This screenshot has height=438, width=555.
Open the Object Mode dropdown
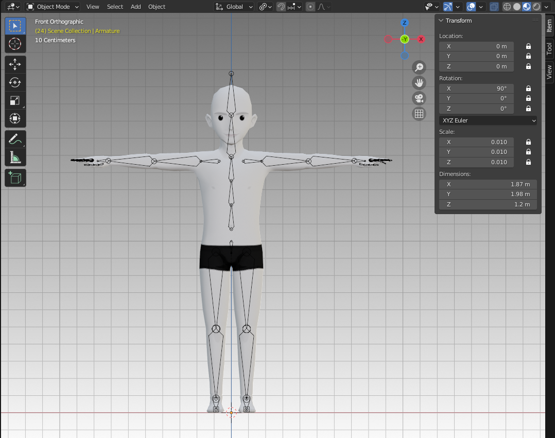[x=53, y=7]
